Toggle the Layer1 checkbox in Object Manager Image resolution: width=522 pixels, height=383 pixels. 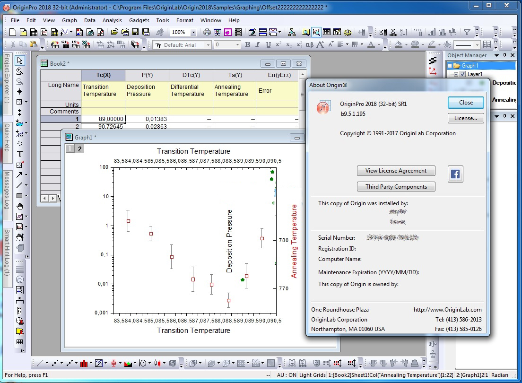462,74
